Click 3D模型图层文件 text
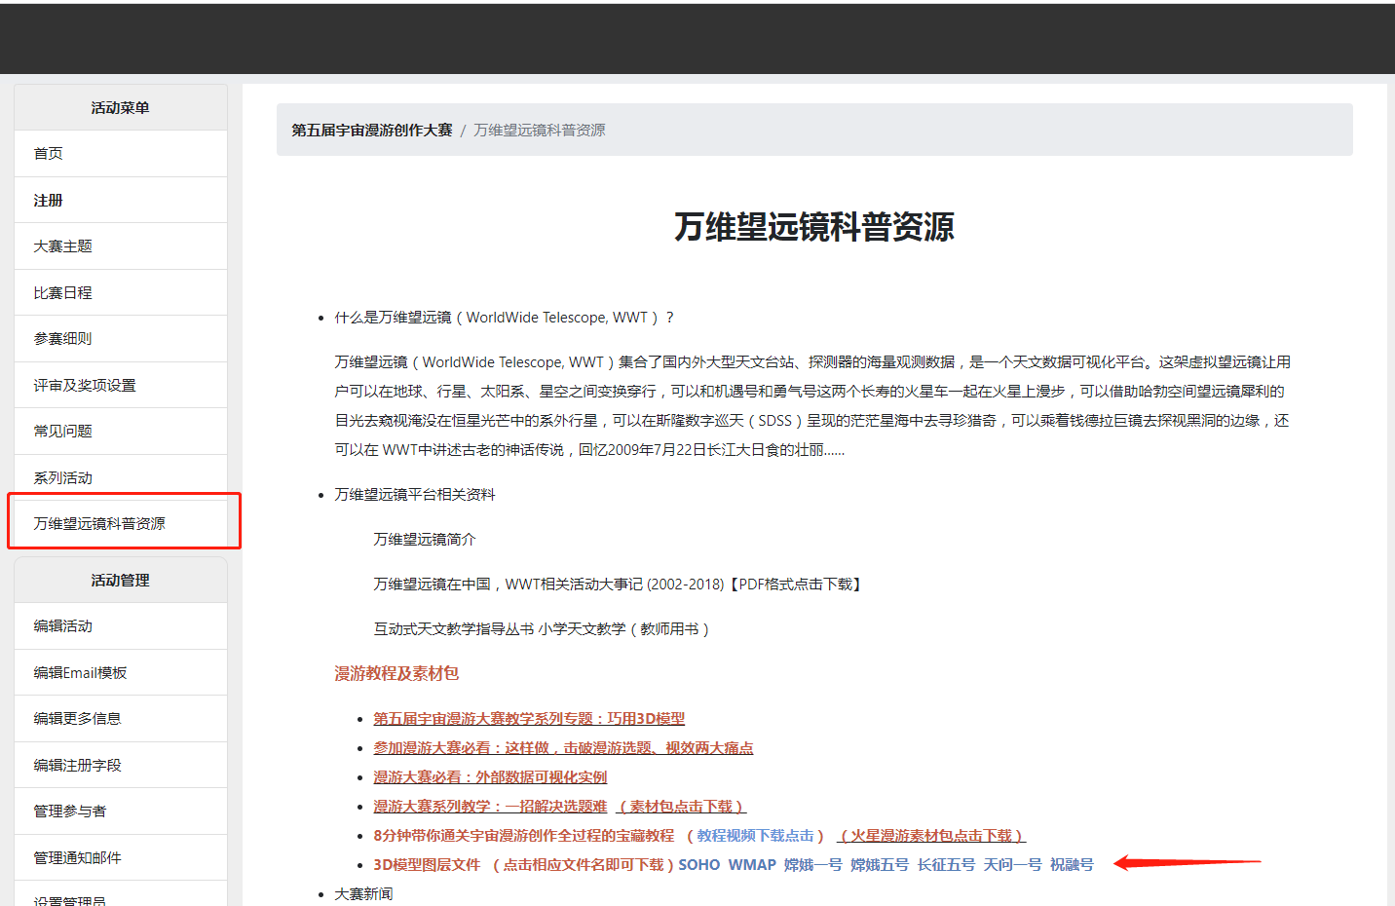Viewport: 1395px width, 906px height. [427, 864]
